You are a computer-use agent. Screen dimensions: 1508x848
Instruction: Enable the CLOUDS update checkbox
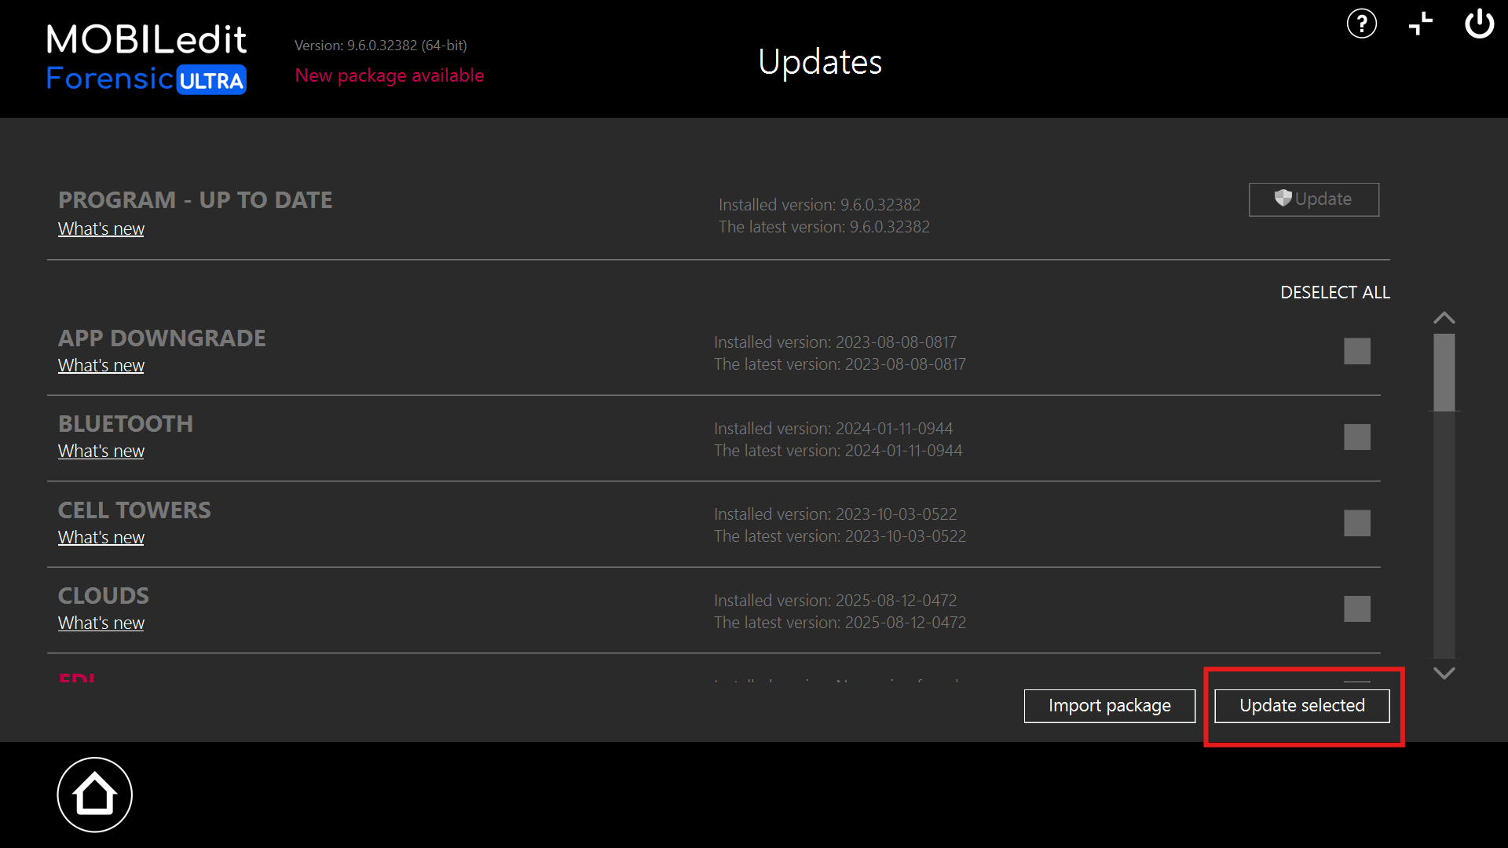click(1357, 608)
